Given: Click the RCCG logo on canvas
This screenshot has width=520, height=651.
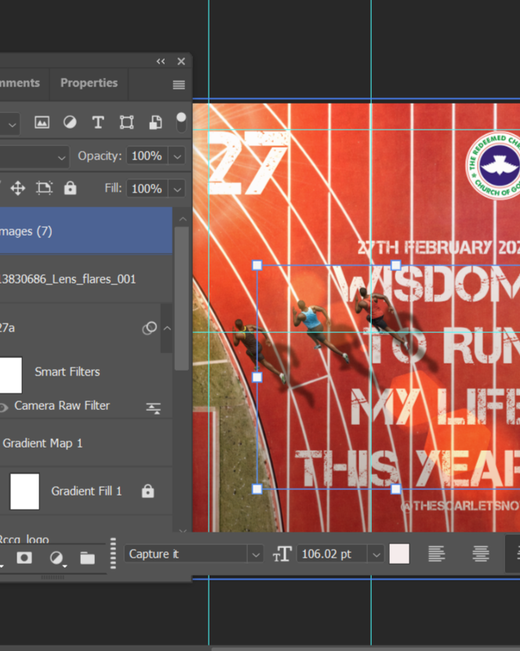Looking at the screenshot, I should tap(493, 165).
